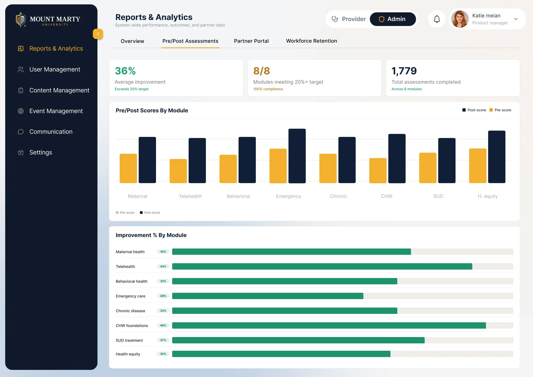Click the Telehealth pre-score yellow bar
This screenshot has height=377, width=533.
click(x=178, y=171)
